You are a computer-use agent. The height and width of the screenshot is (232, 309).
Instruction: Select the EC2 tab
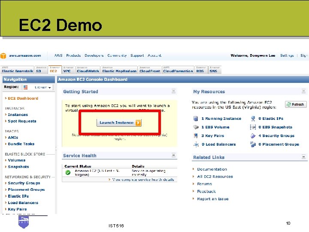[x=55, y=70]
